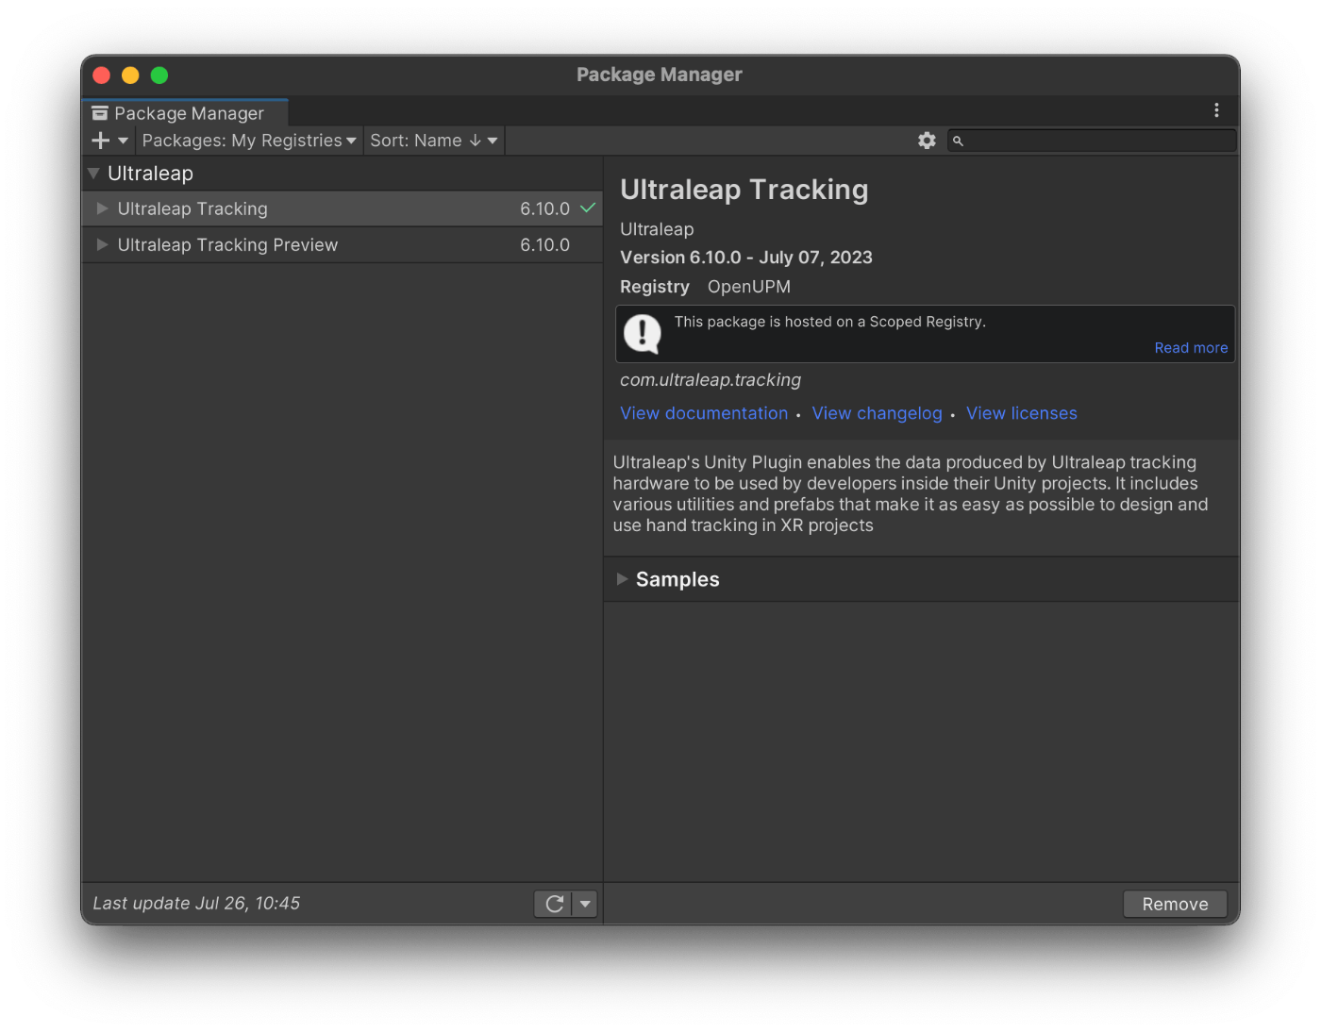Viewport: 1321px width, 1032px height.
Task: Click the scoped registry warning icon
Action: click(x=643, y=334)
